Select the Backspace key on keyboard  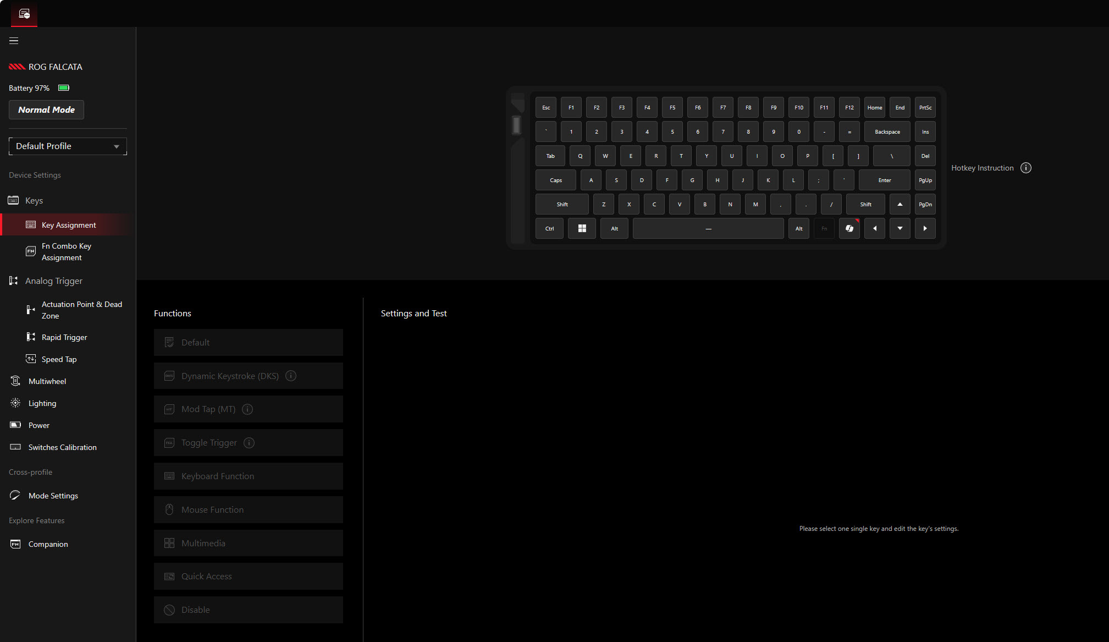coord(887,132)
